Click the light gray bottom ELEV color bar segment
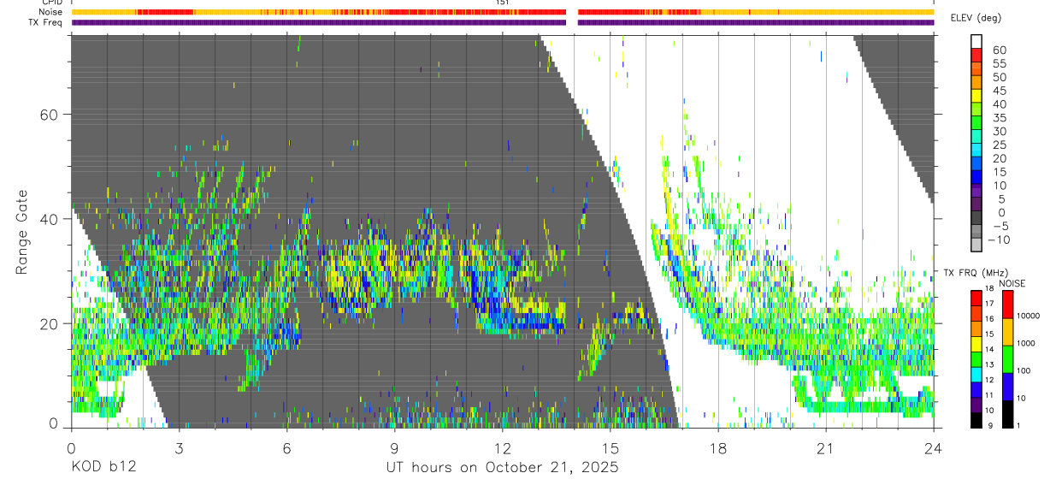1050x485 pixels. pyautogui.click(x=976, y=245)
